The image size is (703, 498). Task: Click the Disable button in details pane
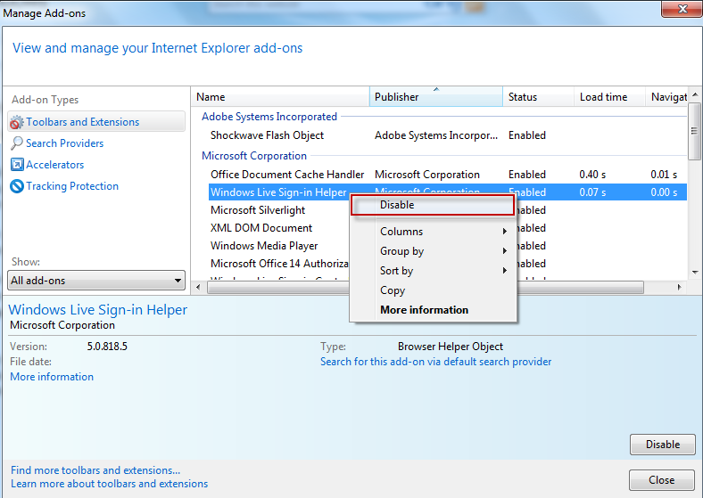[x=663, y=445]
